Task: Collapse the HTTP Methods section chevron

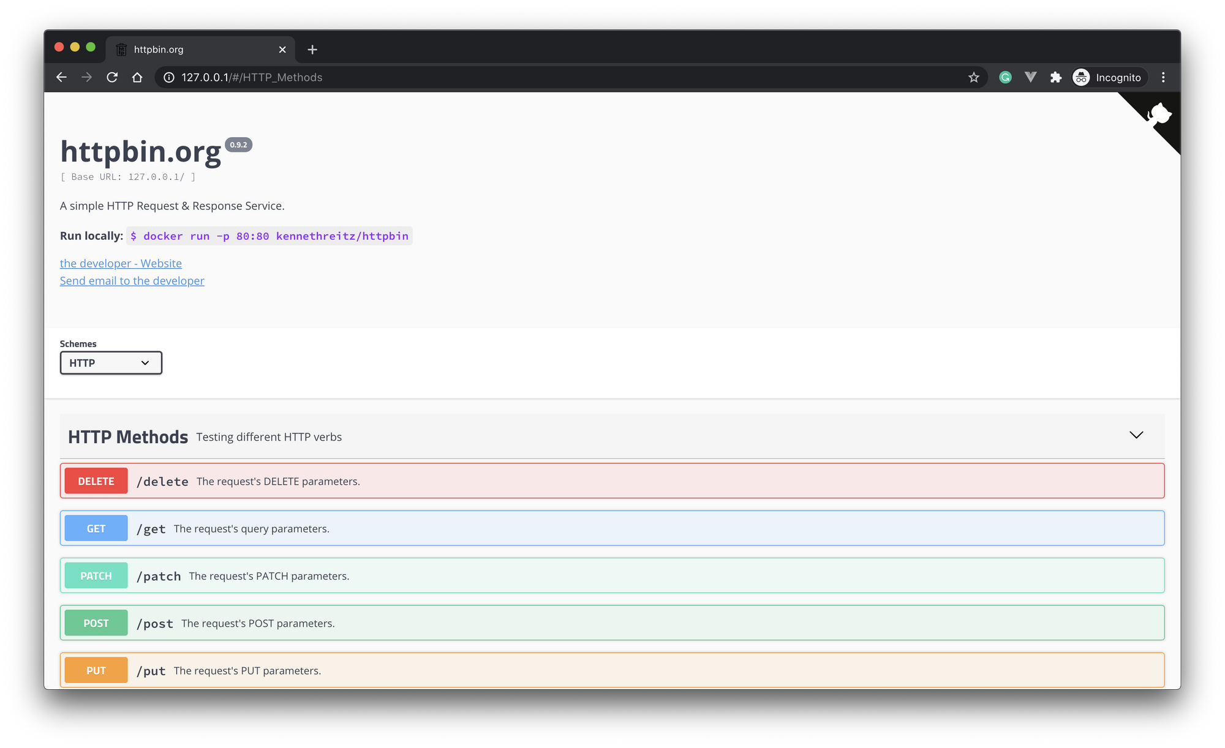Action: pos(1136,435)
